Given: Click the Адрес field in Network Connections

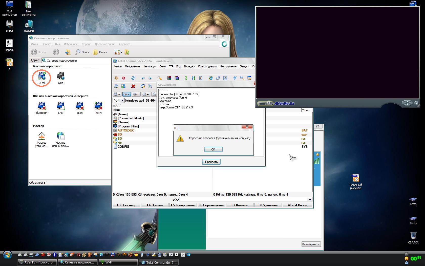Looking at the screenshot, I should [76, 60].
